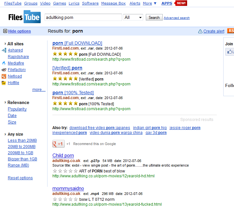This screenshot has height=207, width=234.
Task: Click the Filefactory icon in sidebar
Action: tap(4, 70)
